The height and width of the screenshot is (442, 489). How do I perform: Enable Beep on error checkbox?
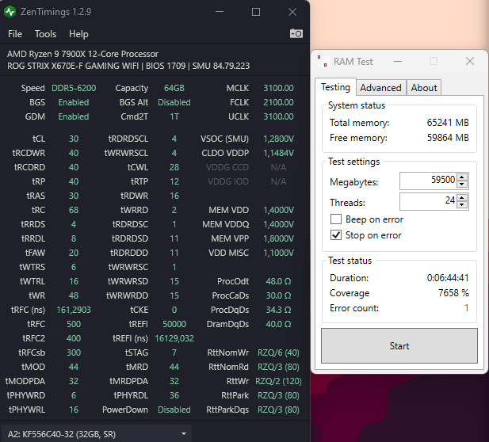[336, 219]
